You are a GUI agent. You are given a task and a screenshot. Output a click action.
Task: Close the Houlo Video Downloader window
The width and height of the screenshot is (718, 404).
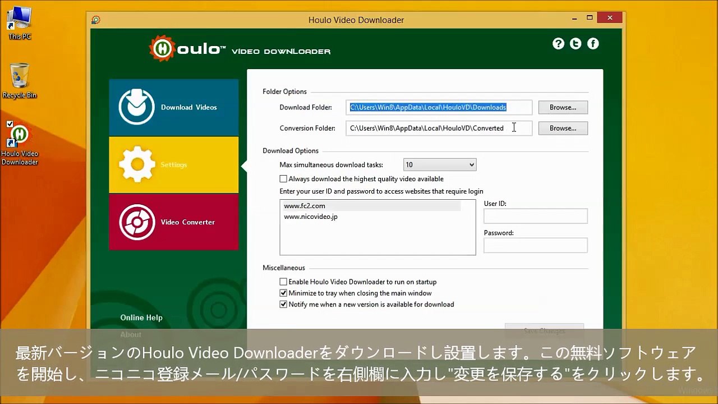point(610,18)
